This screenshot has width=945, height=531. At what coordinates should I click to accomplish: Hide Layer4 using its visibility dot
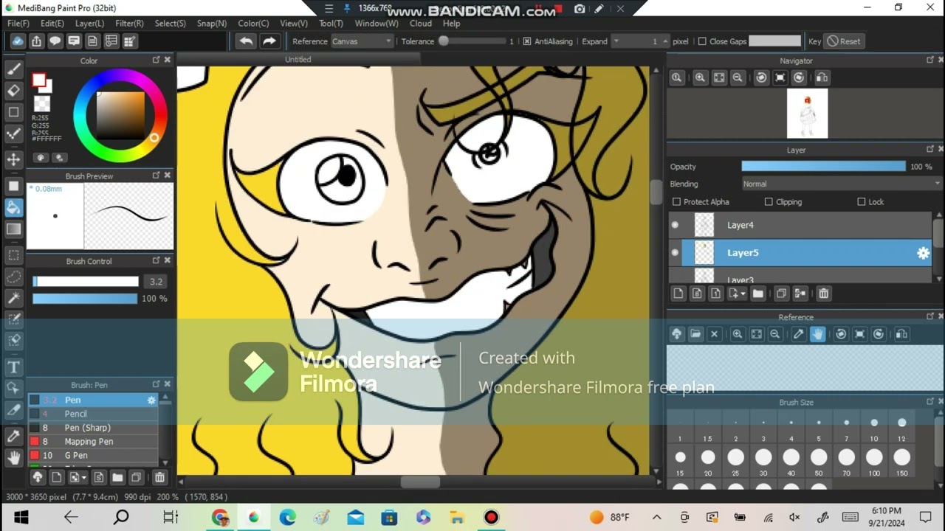point(675,225)
